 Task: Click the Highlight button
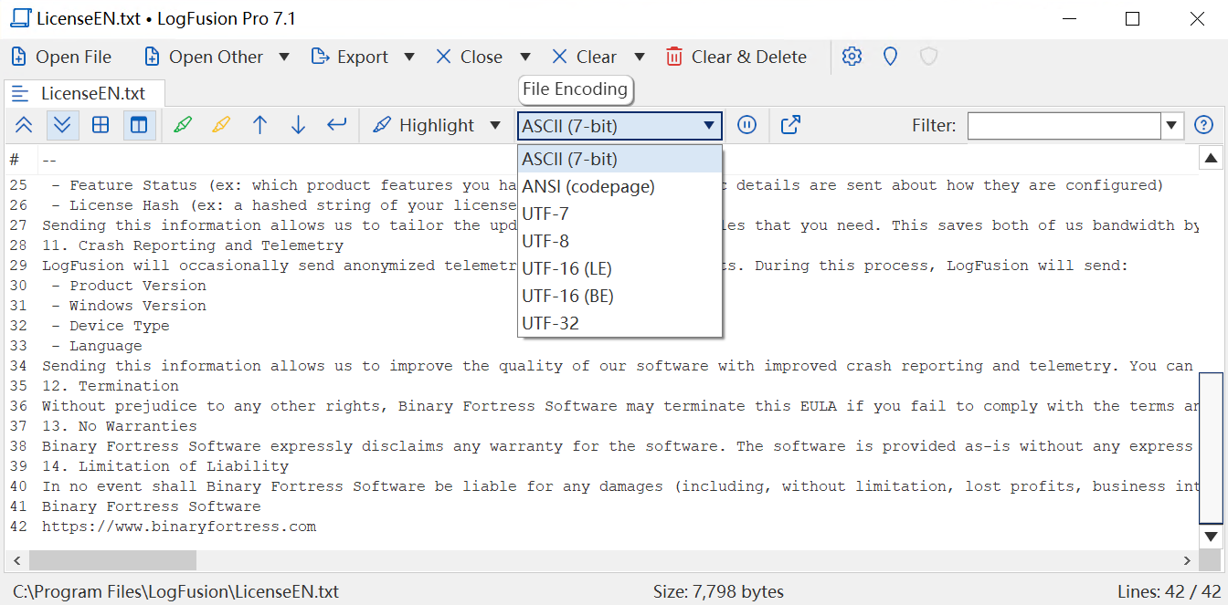(423, 125)
